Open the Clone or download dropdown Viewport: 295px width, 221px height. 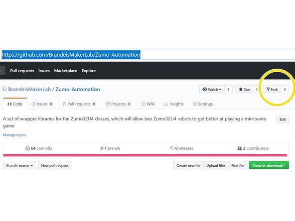pyautogui.click(x=269, y=165)
